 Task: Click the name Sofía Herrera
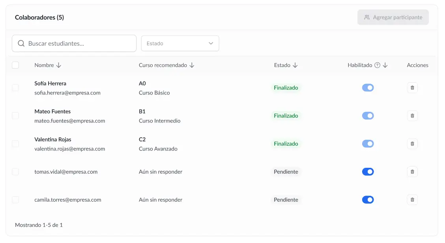pos(50,83)
